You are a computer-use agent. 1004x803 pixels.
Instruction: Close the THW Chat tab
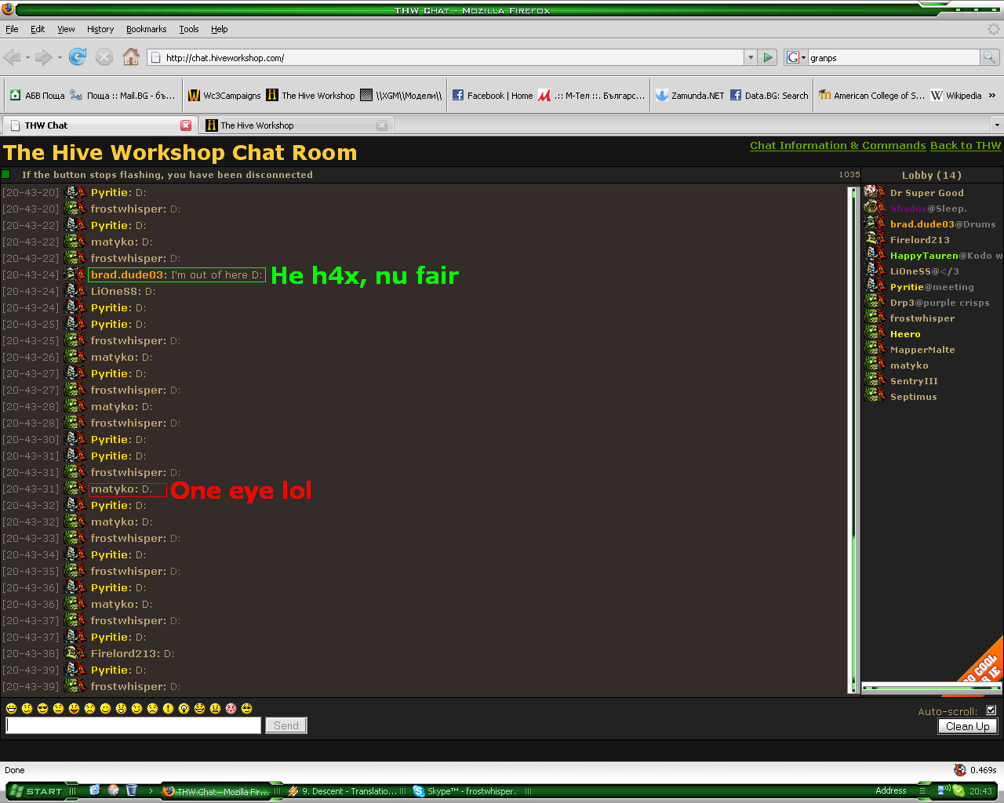pyautogui.click(x=186, y=125)
